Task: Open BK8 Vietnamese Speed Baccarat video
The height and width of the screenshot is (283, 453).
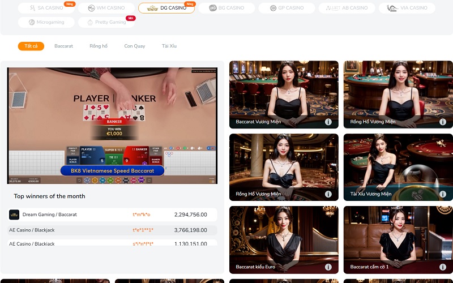Action: click(x=112, y=126)
